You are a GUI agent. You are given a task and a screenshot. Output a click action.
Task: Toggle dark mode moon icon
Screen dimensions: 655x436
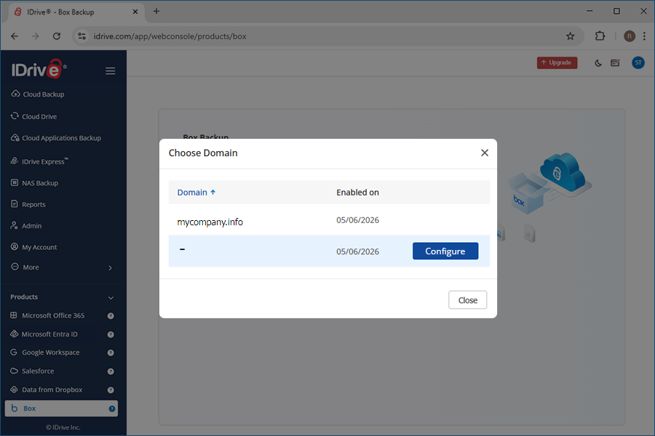598,63
